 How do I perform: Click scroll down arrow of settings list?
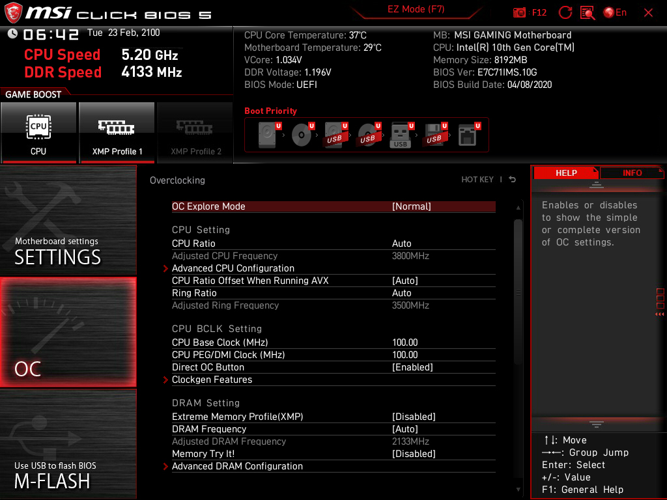pos(518,490)
